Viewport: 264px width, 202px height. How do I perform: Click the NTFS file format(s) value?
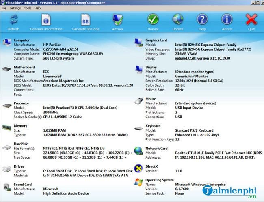click(74, 149)
